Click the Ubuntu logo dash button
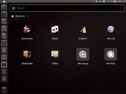Viewport: 126px width, 94px height. coord(4,2)
